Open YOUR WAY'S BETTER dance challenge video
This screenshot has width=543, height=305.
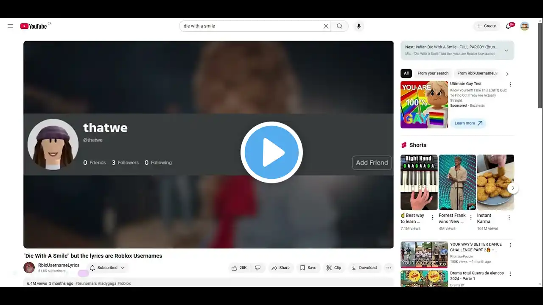pos(424,255)
